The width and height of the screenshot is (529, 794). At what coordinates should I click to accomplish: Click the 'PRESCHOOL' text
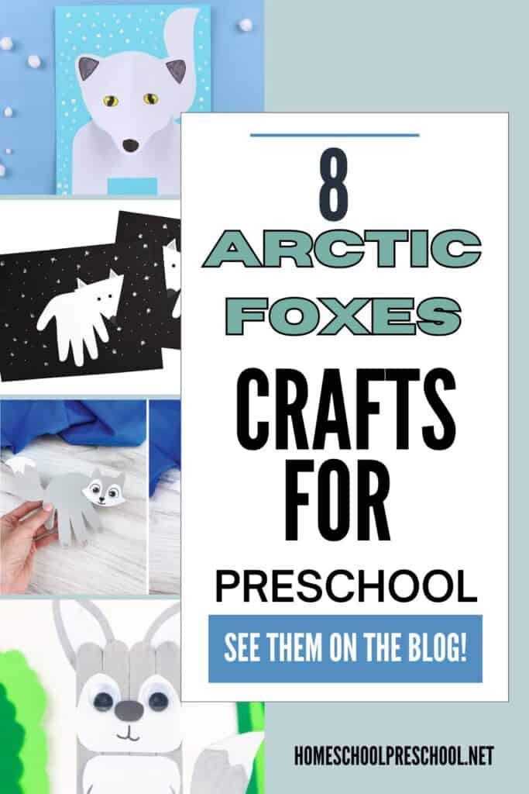(346, 585)
